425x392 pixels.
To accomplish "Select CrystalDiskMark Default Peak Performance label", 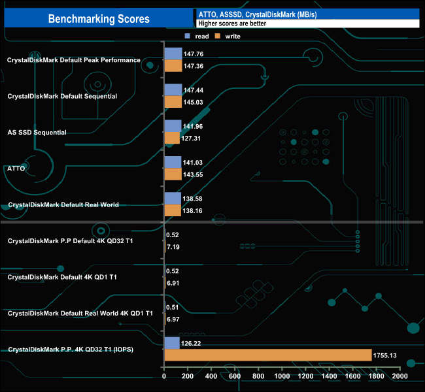I will click(x=74, y=60).
